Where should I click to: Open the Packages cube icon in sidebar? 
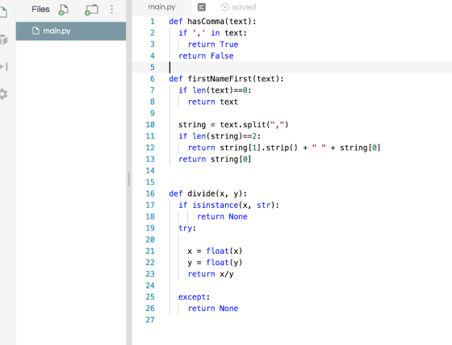(x=3, y=39)
